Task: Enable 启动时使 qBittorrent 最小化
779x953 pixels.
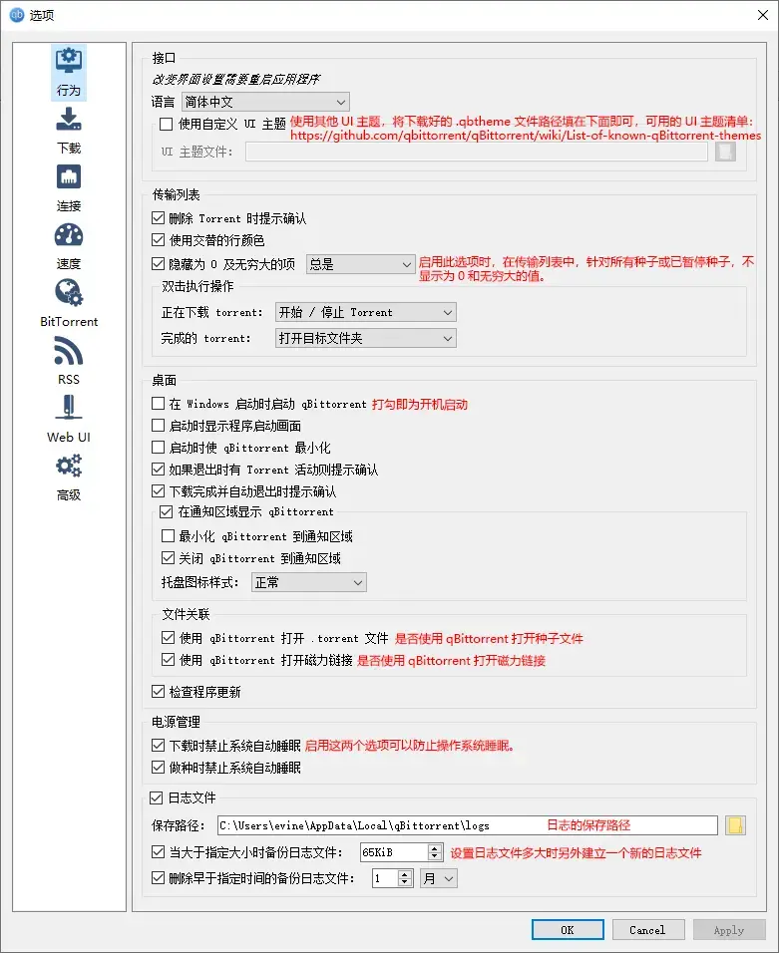Action: click(159, 448)
